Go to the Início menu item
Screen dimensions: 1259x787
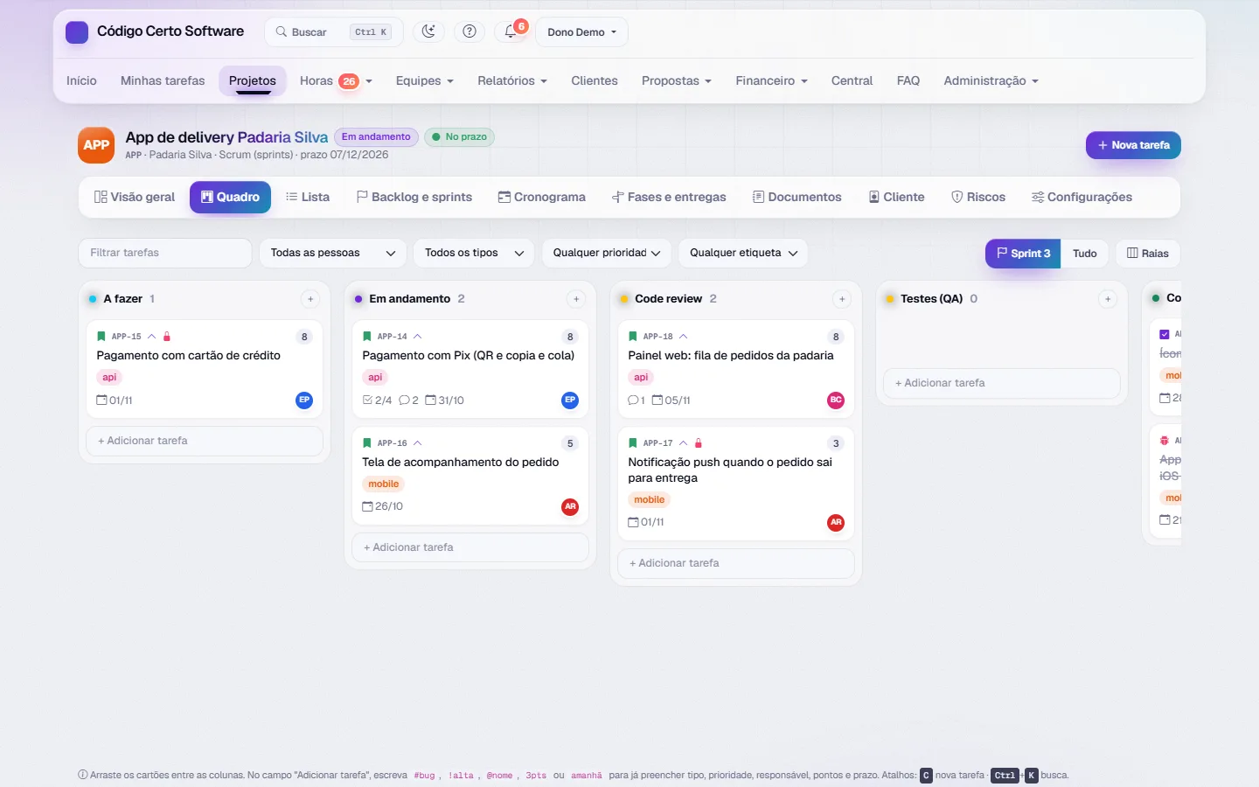pyautogui.click(x=81, y=81)
